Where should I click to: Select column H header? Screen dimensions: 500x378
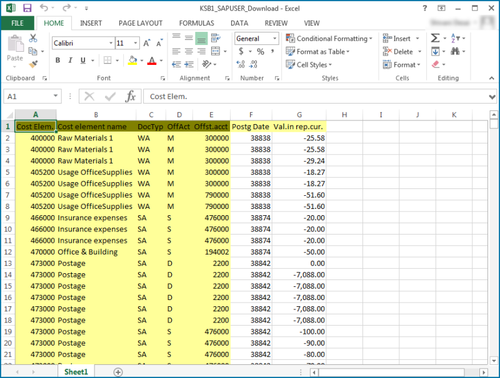(x=344, y=115)
